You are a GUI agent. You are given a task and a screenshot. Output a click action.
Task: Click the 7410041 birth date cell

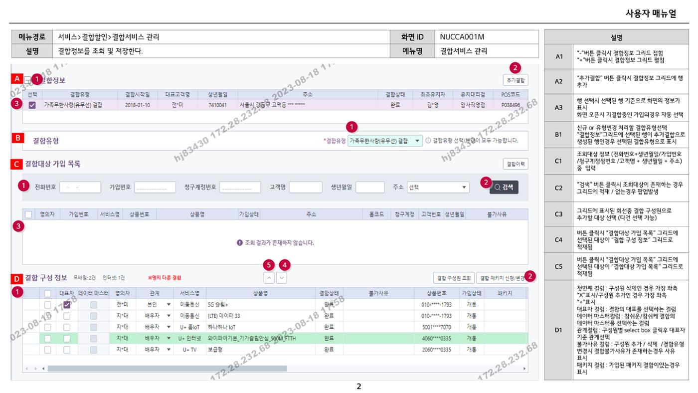[218, 105]
